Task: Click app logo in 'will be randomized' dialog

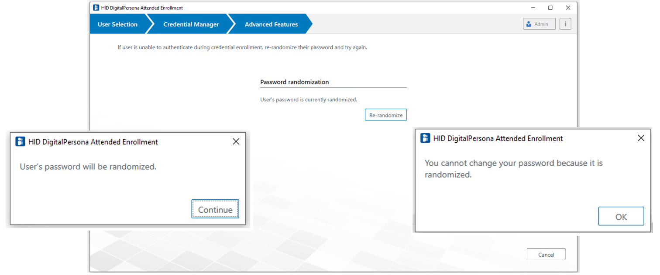Action: click(x=20, y=142)
